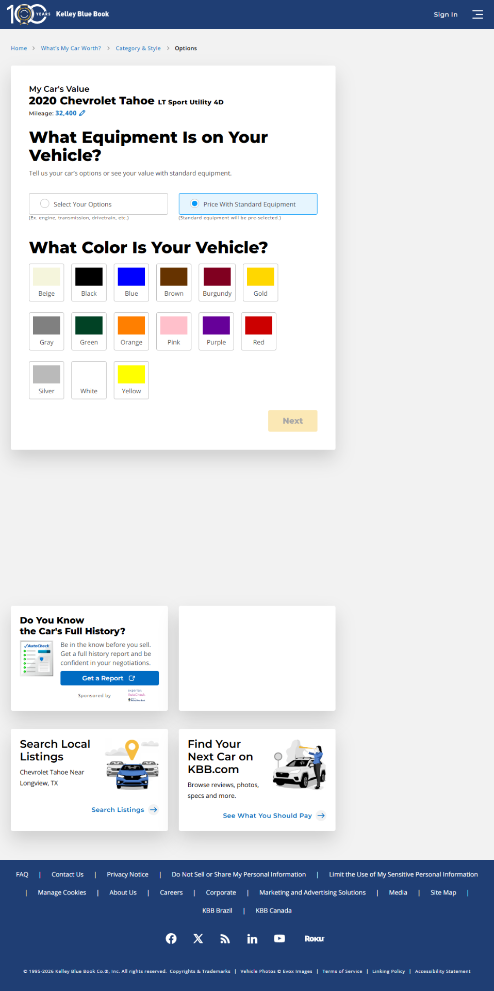Go to Home breadcrumb
Viewport: 494px width, 991px height.
[19, 48]
